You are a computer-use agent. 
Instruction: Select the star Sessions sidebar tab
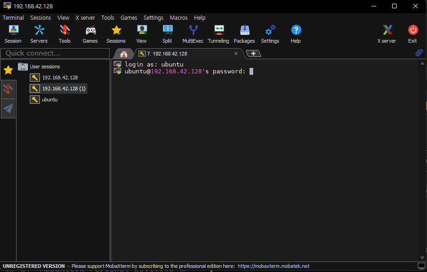tap(8, 70)
